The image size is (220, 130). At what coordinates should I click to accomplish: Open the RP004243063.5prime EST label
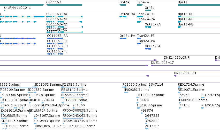(x=80, y=116)
